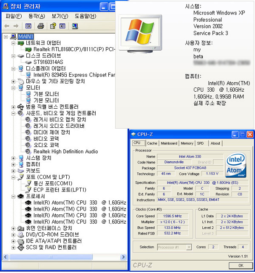
Task: Open the Action menu in Device Manager
Action: [37, 16]
